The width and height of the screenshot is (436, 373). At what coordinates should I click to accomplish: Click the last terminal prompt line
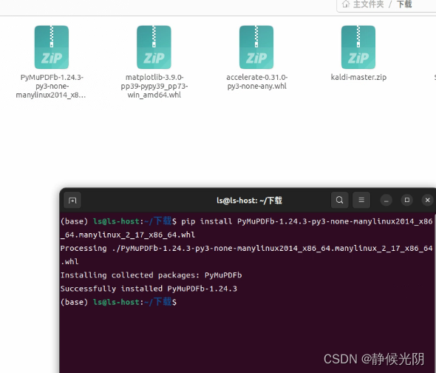pos(118,302)
